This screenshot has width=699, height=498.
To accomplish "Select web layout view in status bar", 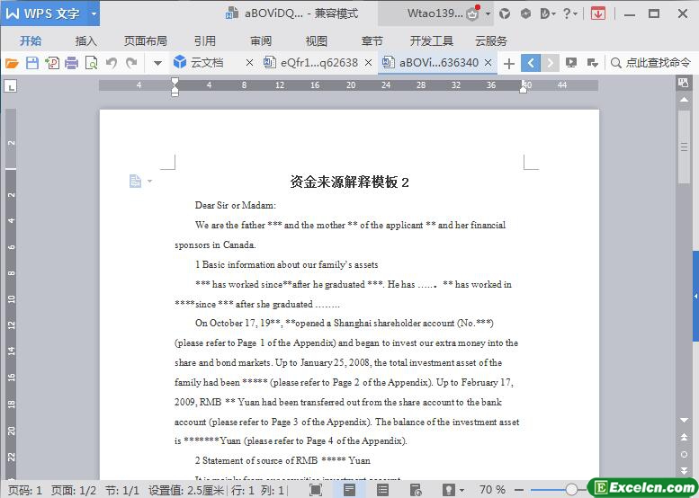I will (x=416, y=490).
